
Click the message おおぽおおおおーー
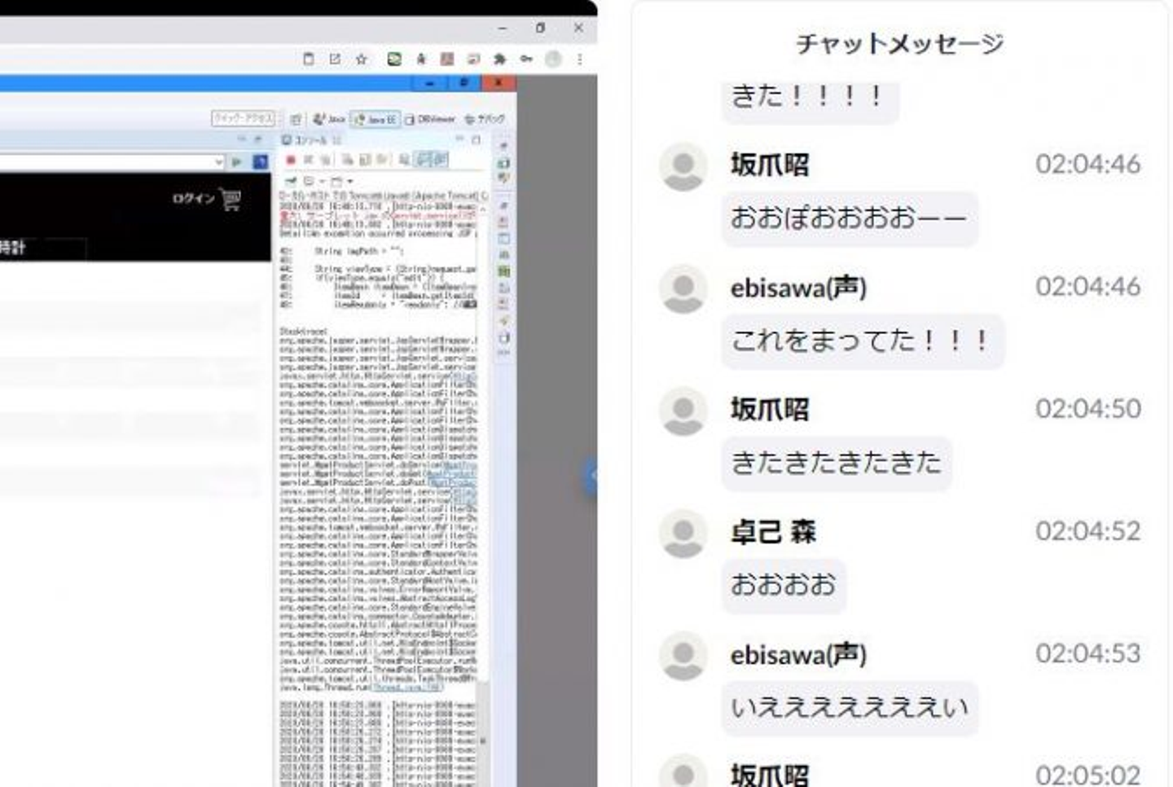pos(850,218)
